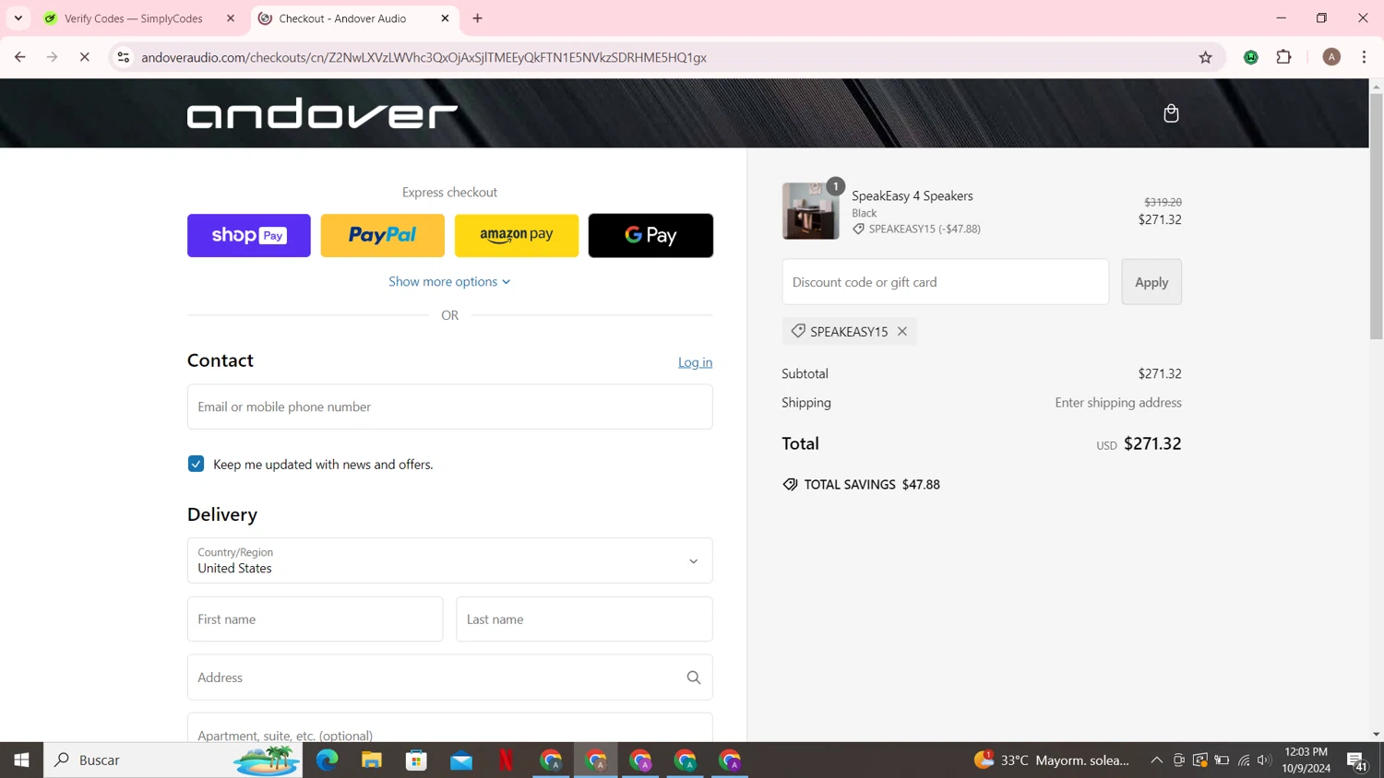Open the clock and date panel
The image size is (1384, 778).
coord(1306,760)
